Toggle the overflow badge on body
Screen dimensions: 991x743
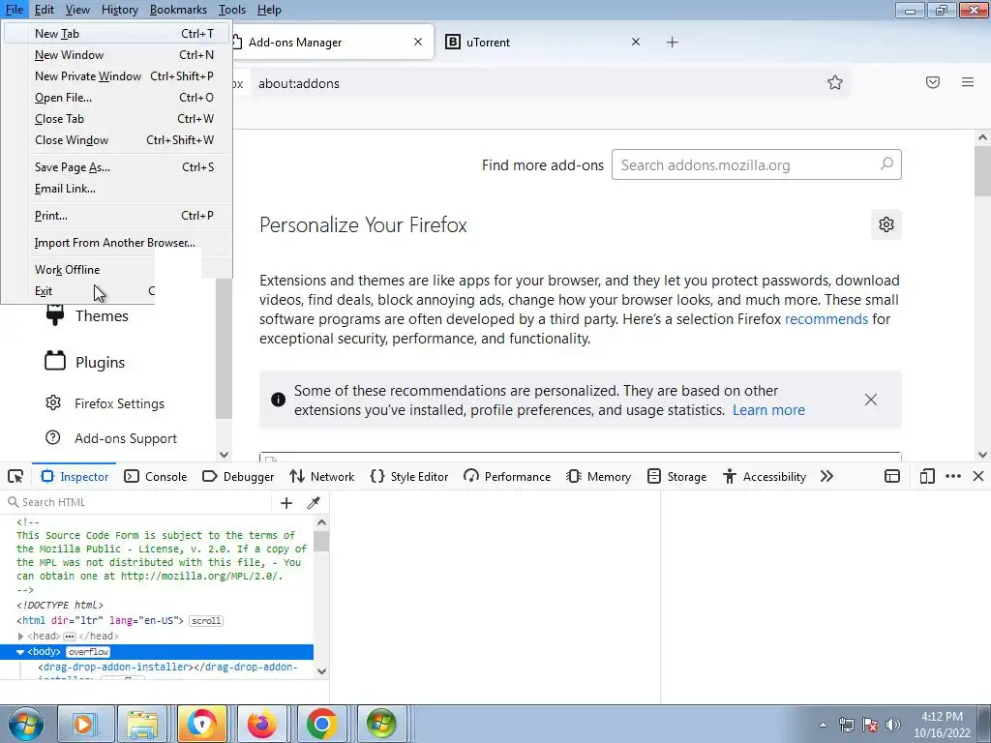(x=88, y=652)
